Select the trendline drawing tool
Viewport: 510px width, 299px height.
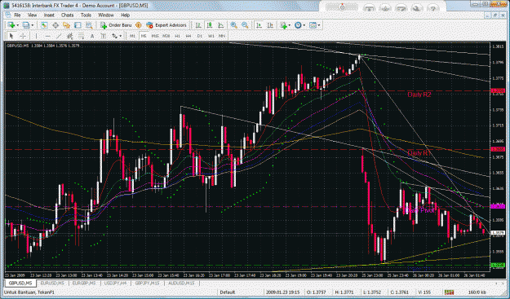click(x=59, y=36)
